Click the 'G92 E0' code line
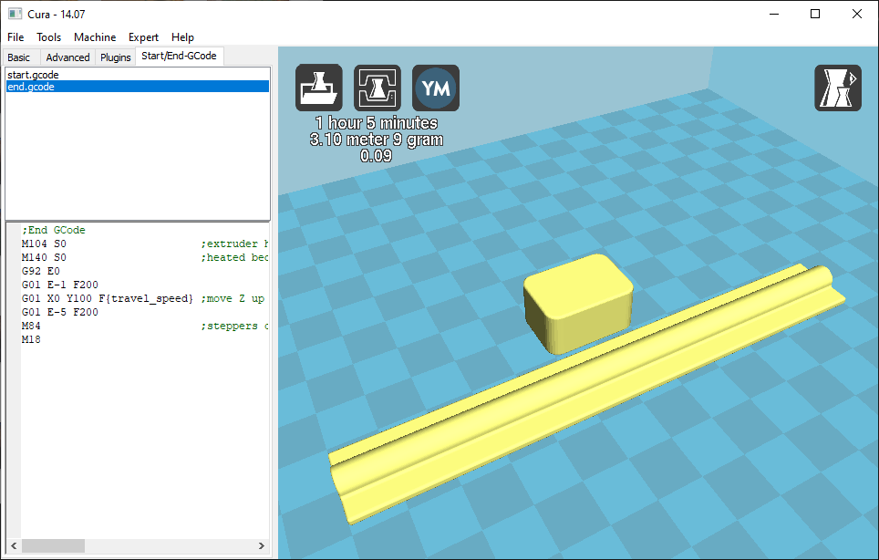The width and height of the screenshot is (879, 560). [x=41, y=271]
